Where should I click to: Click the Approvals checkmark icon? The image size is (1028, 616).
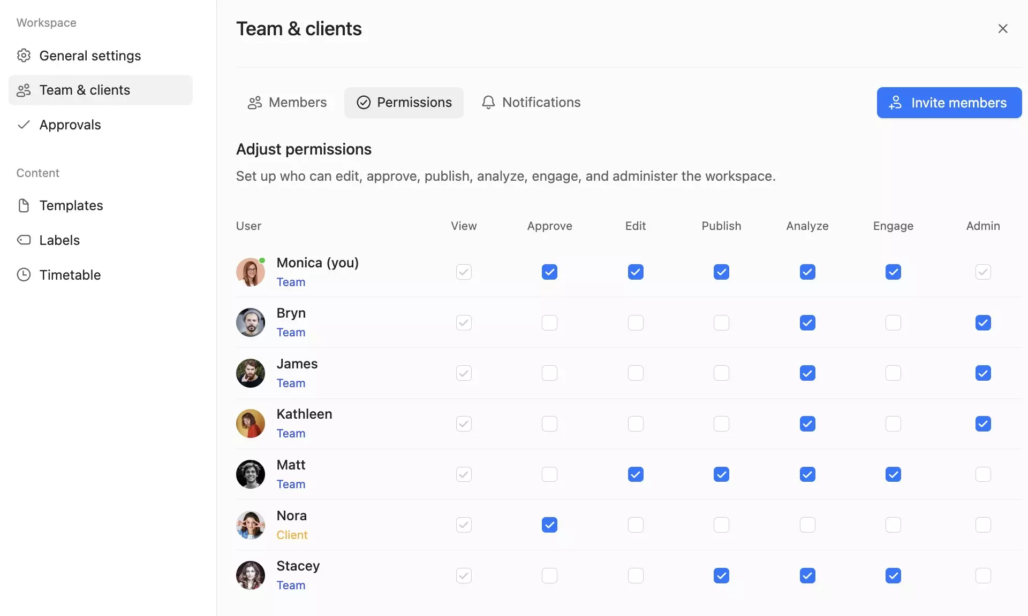pyautogui.click(x=24, y=125)
